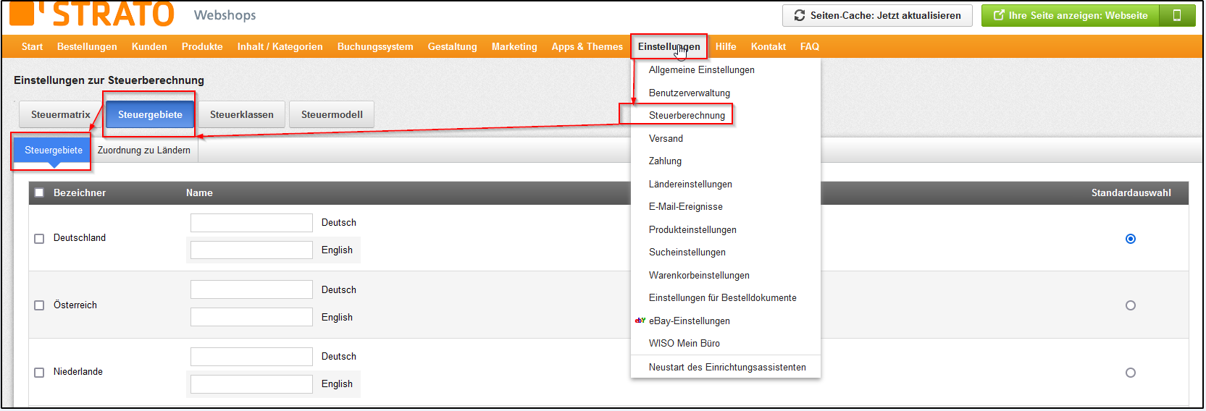Open the Steuermodell tab
This screenshot has width=1206, height=411.
332,114
